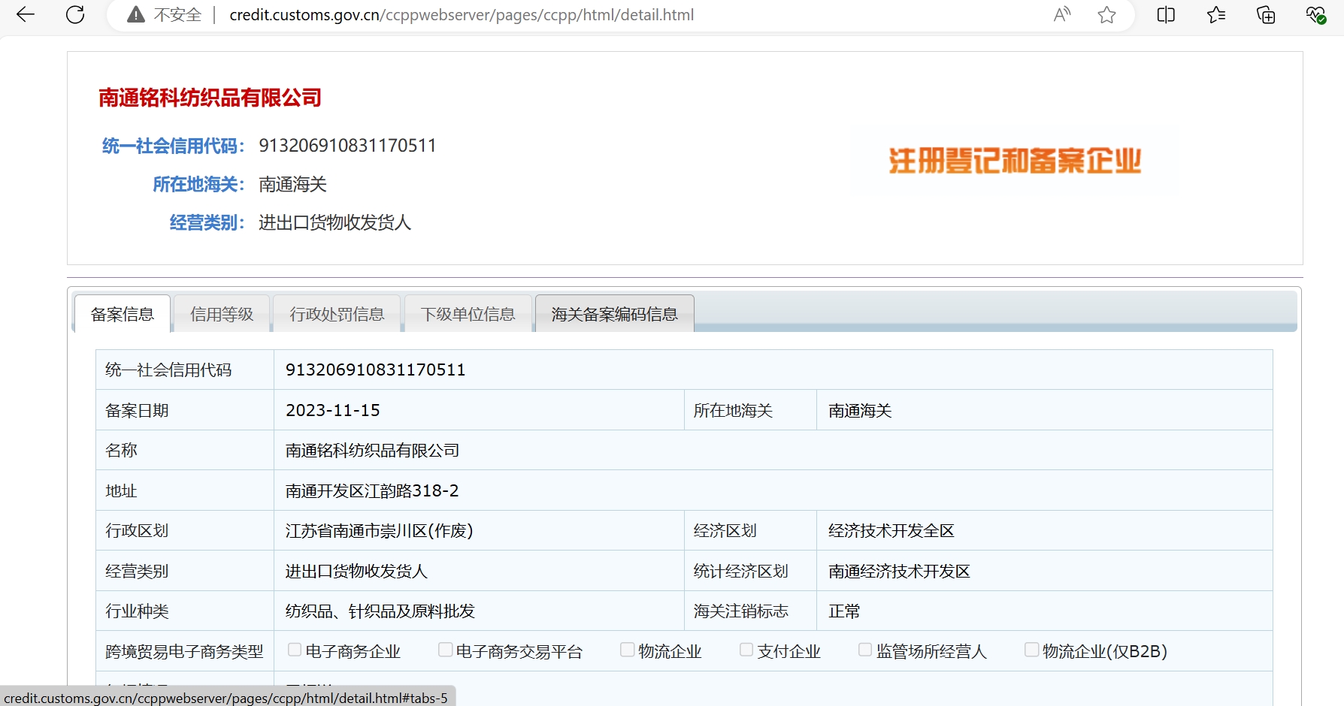Screen dimensions: 1344x706
Task: Click the 备案日期 value 2023-11-15
Action: [x=333, y=411]
